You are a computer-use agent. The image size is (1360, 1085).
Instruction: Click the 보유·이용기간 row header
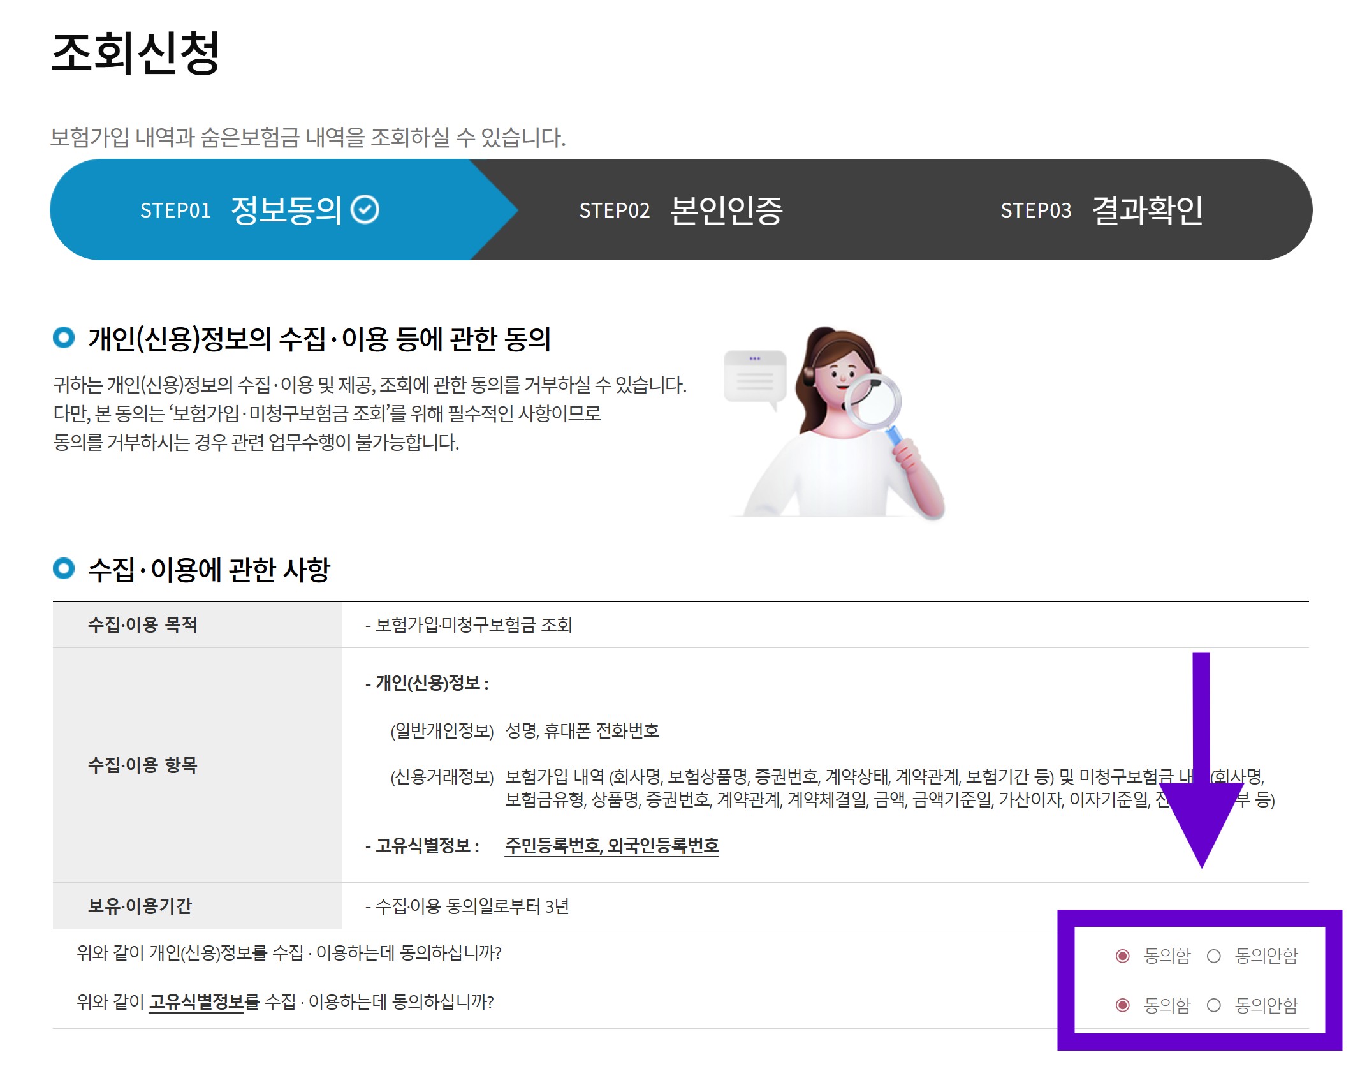pos(140,906)
